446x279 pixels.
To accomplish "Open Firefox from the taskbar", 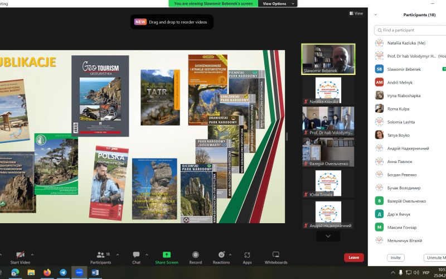I will coord(47,273).
